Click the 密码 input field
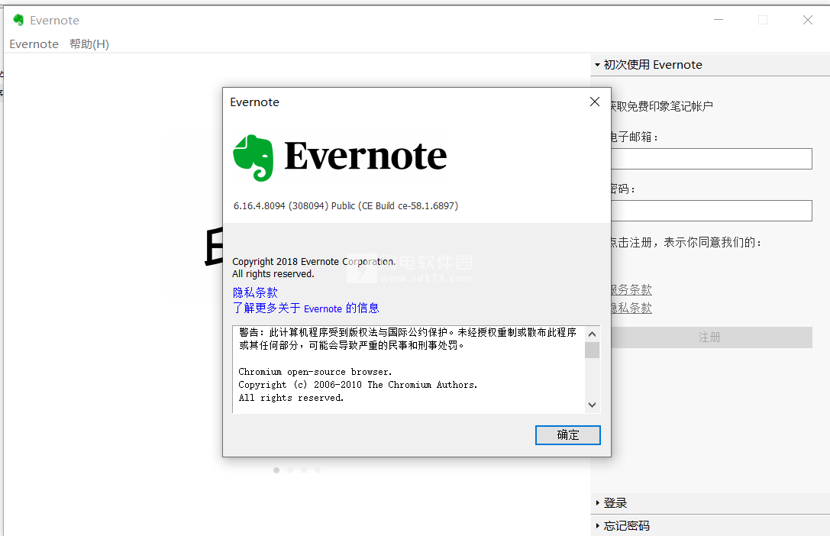The width and height of the screenshot is (830, 536). pos(712,211)
